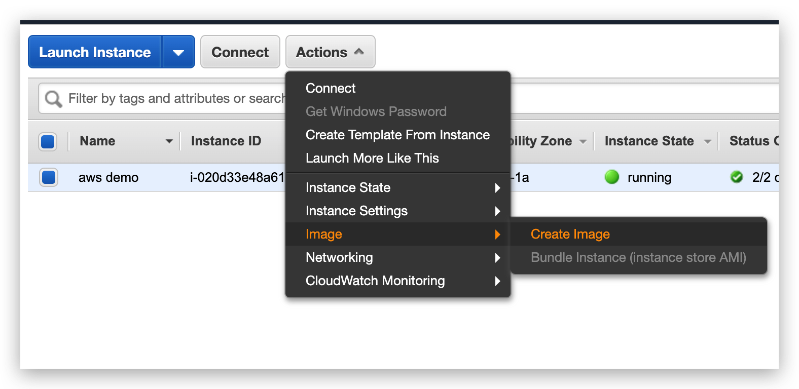Expand the Networking submenu
Image resolution: width=799 pixels, height=389 pixels.
tap(398, 257)
